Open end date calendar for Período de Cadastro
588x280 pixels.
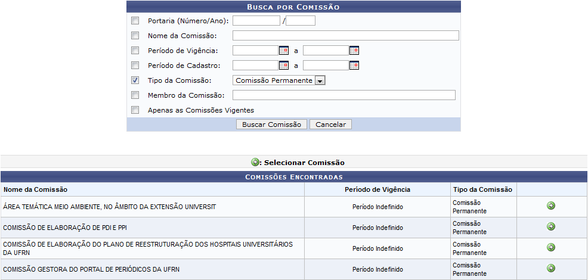click(x=354, y=66)
